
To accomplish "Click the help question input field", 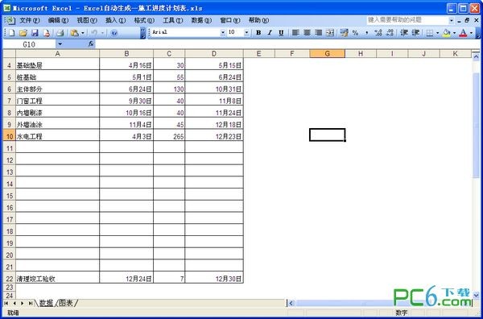I will [x=407, y=20].
